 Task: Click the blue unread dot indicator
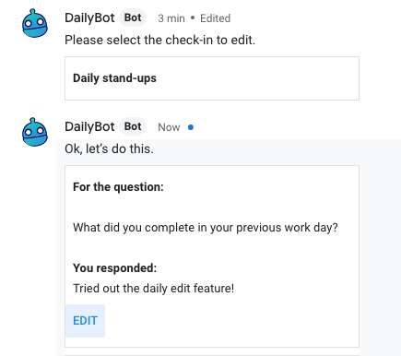[x=191, y=127]
